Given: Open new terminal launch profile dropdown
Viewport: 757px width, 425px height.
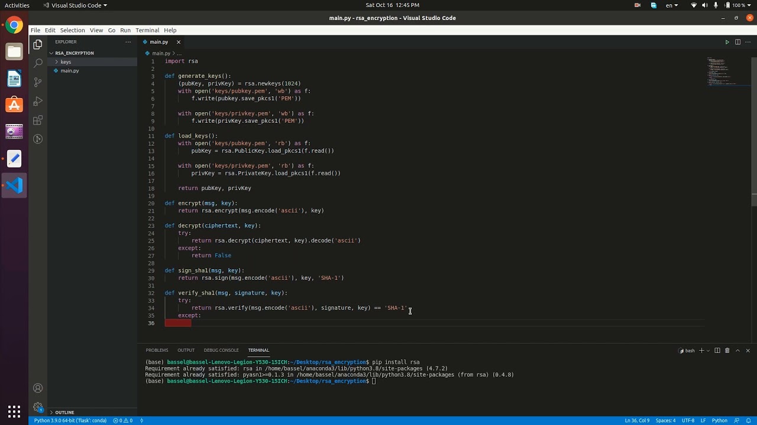Looking at the screenshot, I should (x=709, y=351).
